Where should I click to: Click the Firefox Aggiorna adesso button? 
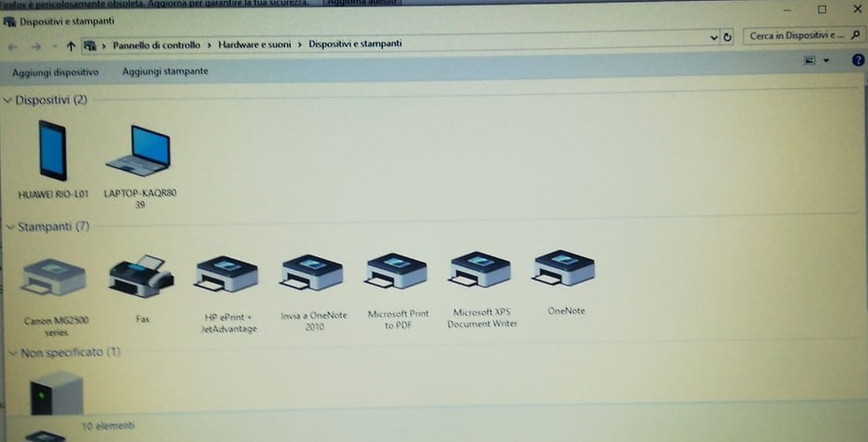click(x=361, y=2)
